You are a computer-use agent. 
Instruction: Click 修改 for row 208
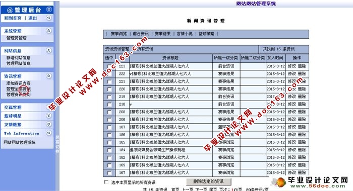(292, 112)
